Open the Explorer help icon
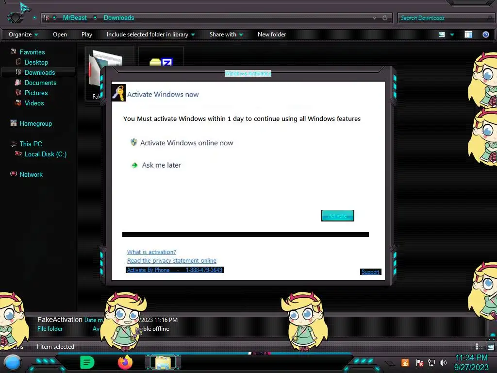497x373 pixels. (x=485, y=34)
